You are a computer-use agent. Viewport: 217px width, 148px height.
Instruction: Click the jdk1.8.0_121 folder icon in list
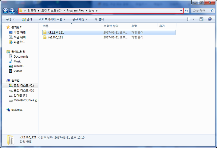click(x=45, y=32)
